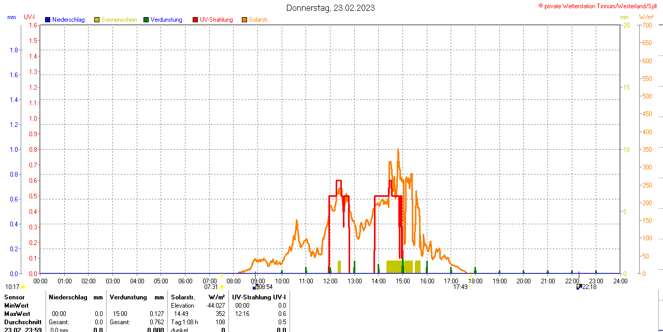Click the Solarstr. max value 352
Image resolution: width=663 pixels, height=332 pixels.
point(220,314)
